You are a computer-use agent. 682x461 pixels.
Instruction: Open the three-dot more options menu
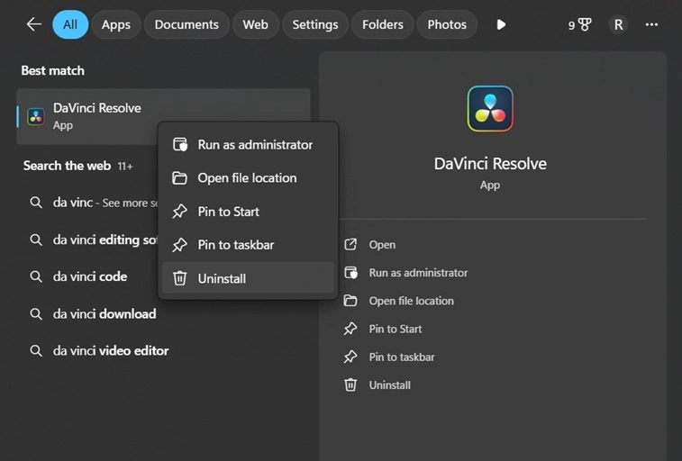651,24
